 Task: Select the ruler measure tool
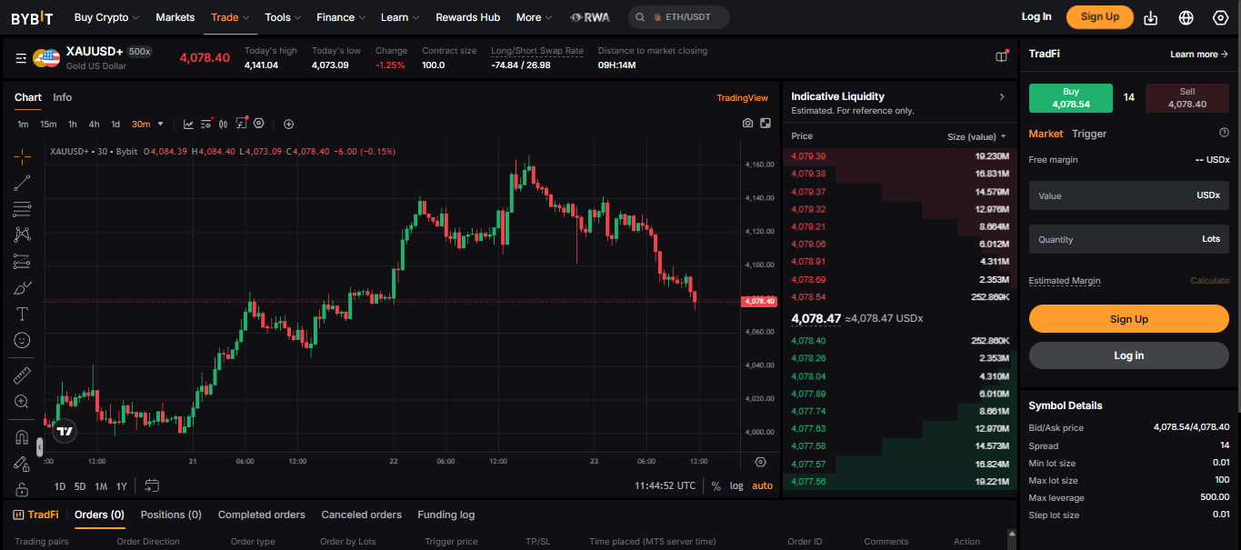(x=22, y=375)
